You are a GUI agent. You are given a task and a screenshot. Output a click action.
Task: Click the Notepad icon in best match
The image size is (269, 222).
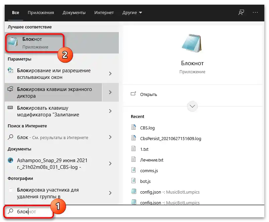point(13,42)
